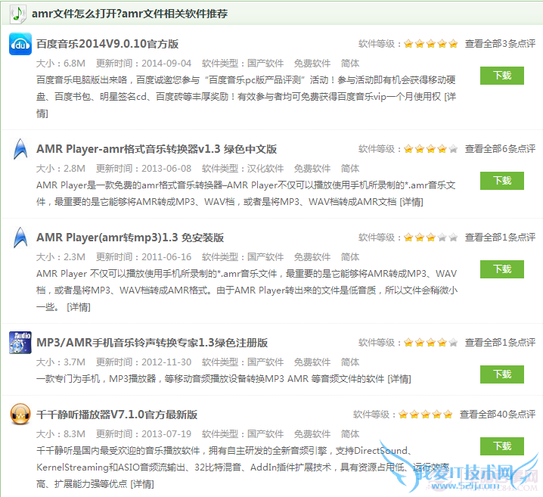
Task: View 查看全部1条点评 for AMR Player 免安装版
Action: pos(500,238)
